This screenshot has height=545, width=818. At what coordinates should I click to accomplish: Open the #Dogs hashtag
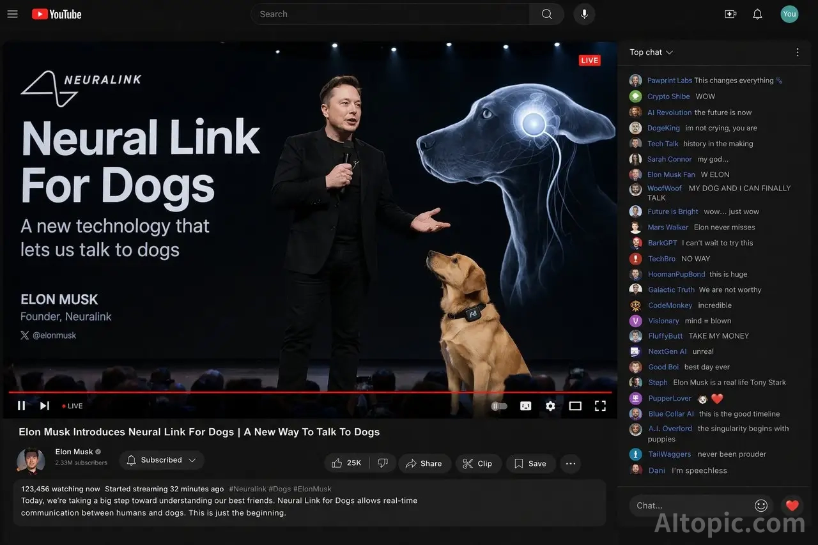pos(279,489)
